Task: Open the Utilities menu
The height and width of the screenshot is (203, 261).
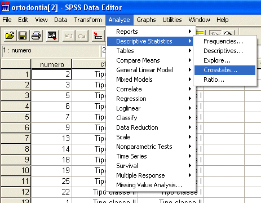Action: [x=172, y=20]
